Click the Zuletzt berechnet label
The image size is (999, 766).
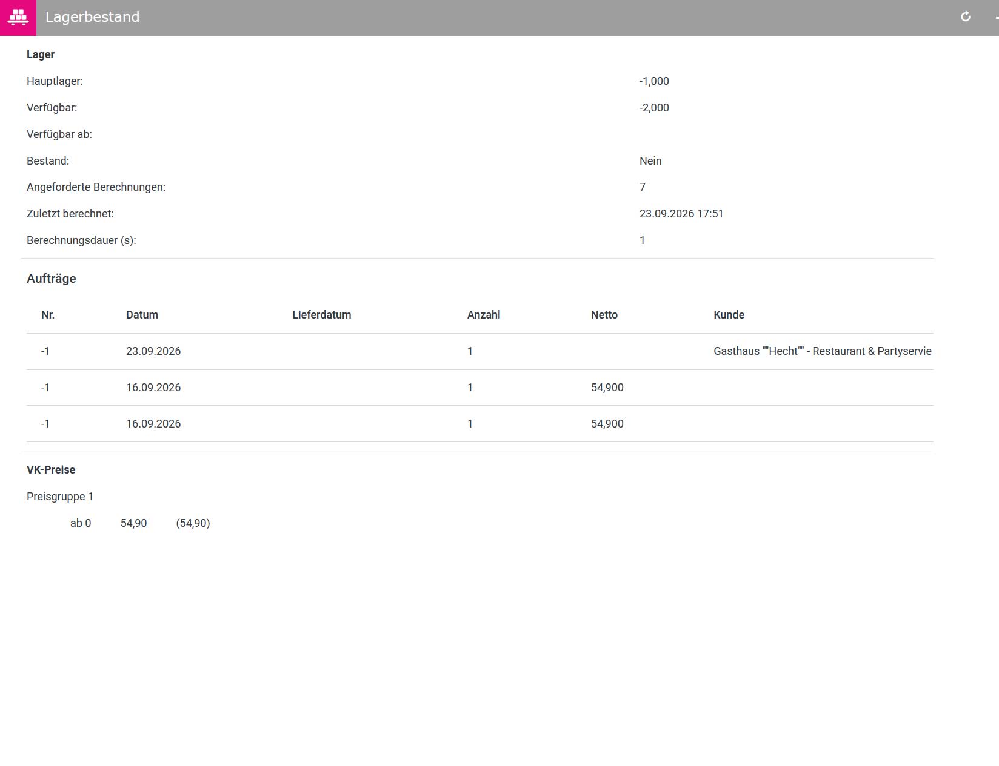(70, 214)
